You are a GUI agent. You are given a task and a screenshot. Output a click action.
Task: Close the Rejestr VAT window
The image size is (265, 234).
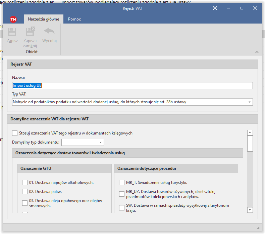255,8
